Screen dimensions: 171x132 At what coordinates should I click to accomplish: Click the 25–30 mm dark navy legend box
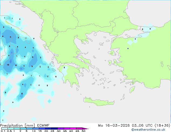[54, 128]
